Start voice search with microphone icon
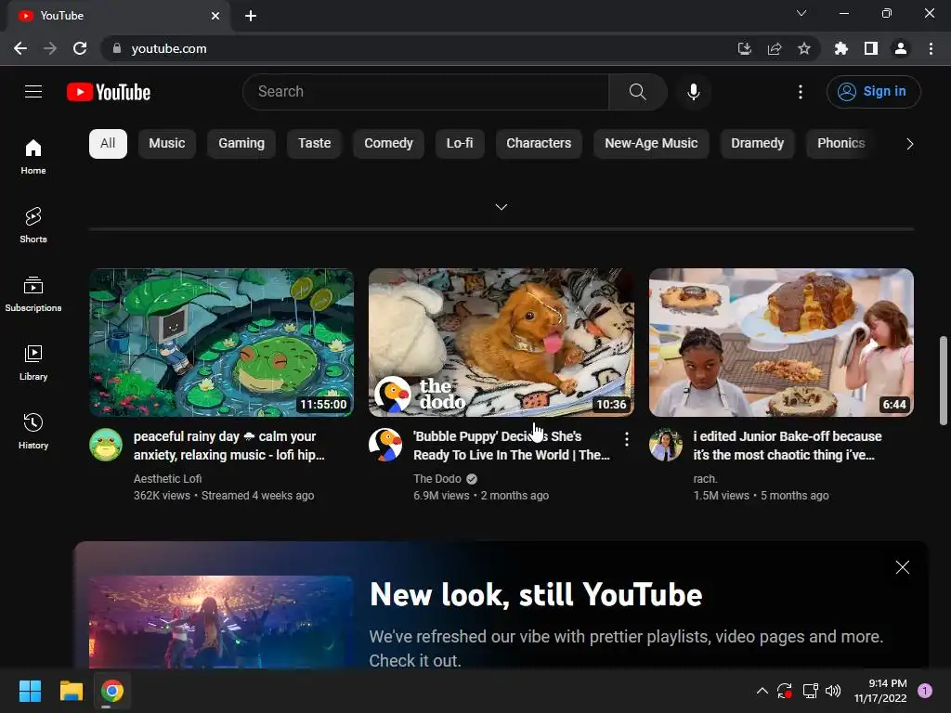Screen dimensions: 951x713 click(693, 92)
